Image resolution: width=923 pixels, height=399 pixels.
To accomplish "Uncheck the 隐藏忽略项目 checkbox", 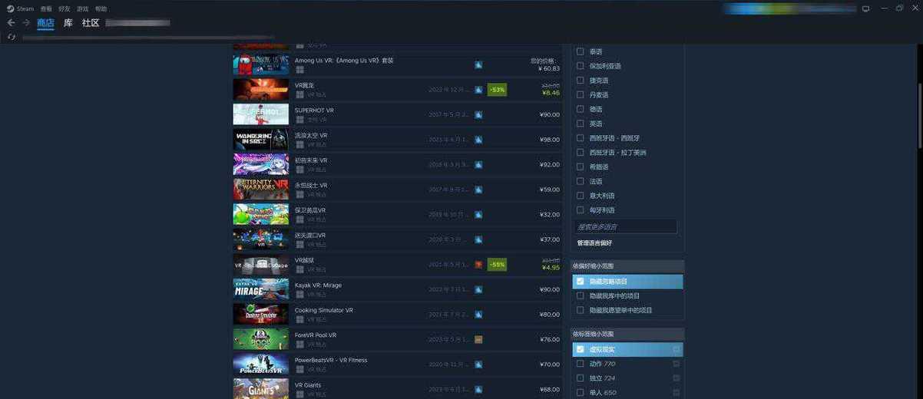I will 581,282.
